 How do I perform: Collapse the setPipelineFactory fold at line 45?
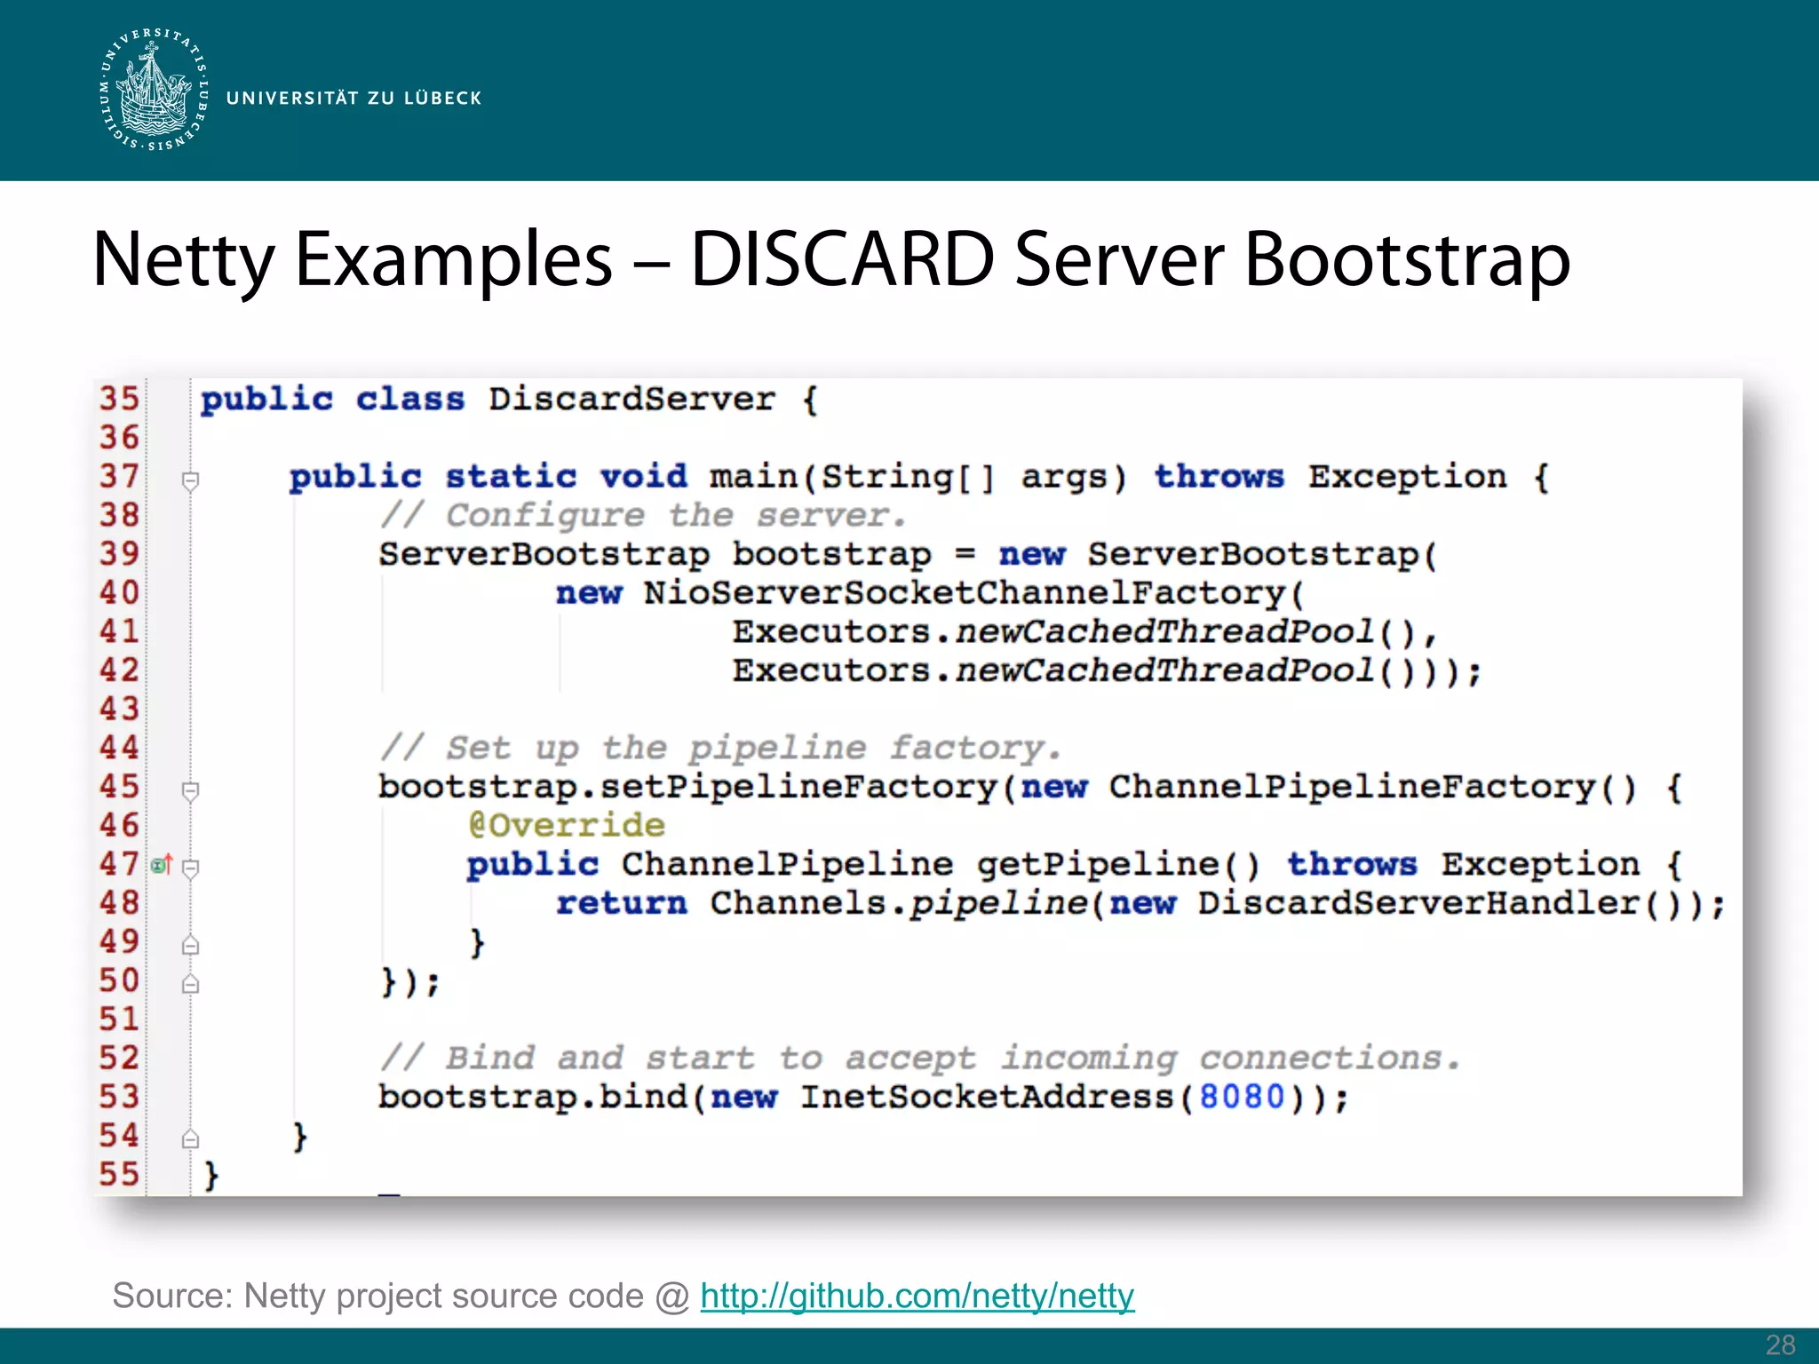(x=190, y=790)
